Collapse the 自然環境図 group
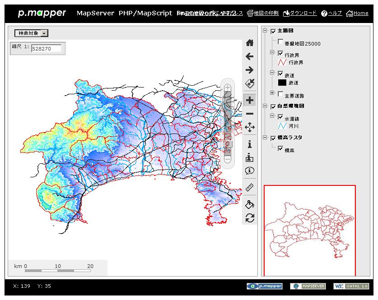 (265, 106)
